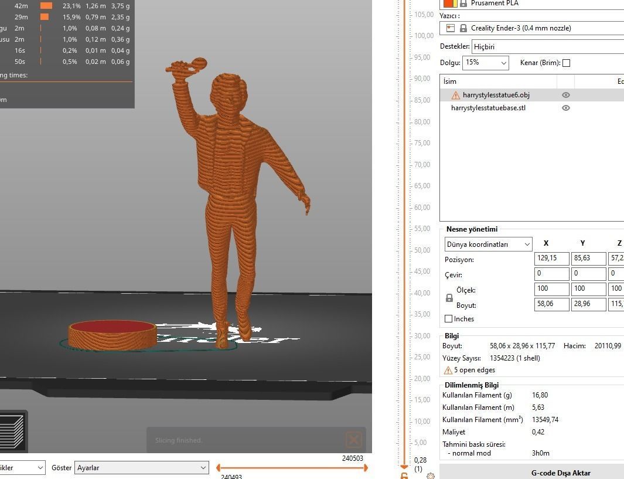
Task: Click the 3h0m estimated print time value
Action: [x=540, y=453]
